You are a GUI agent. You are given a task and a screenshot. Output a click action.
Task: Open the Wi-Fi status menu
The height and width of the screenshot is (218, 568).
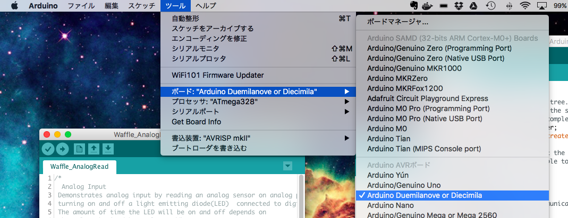click(524, 5)
